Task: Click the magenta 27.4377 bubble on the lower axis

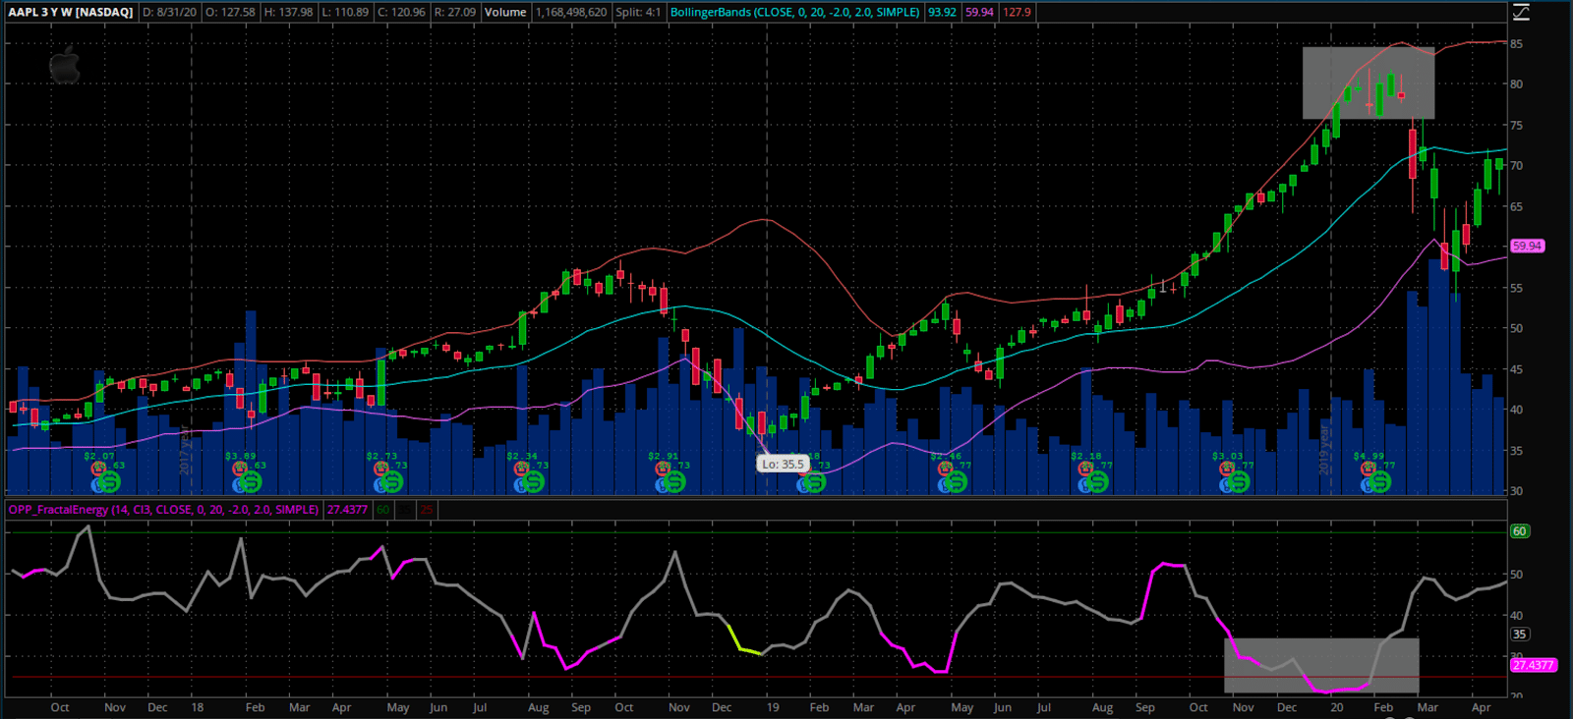Action: coord(1533,665)
